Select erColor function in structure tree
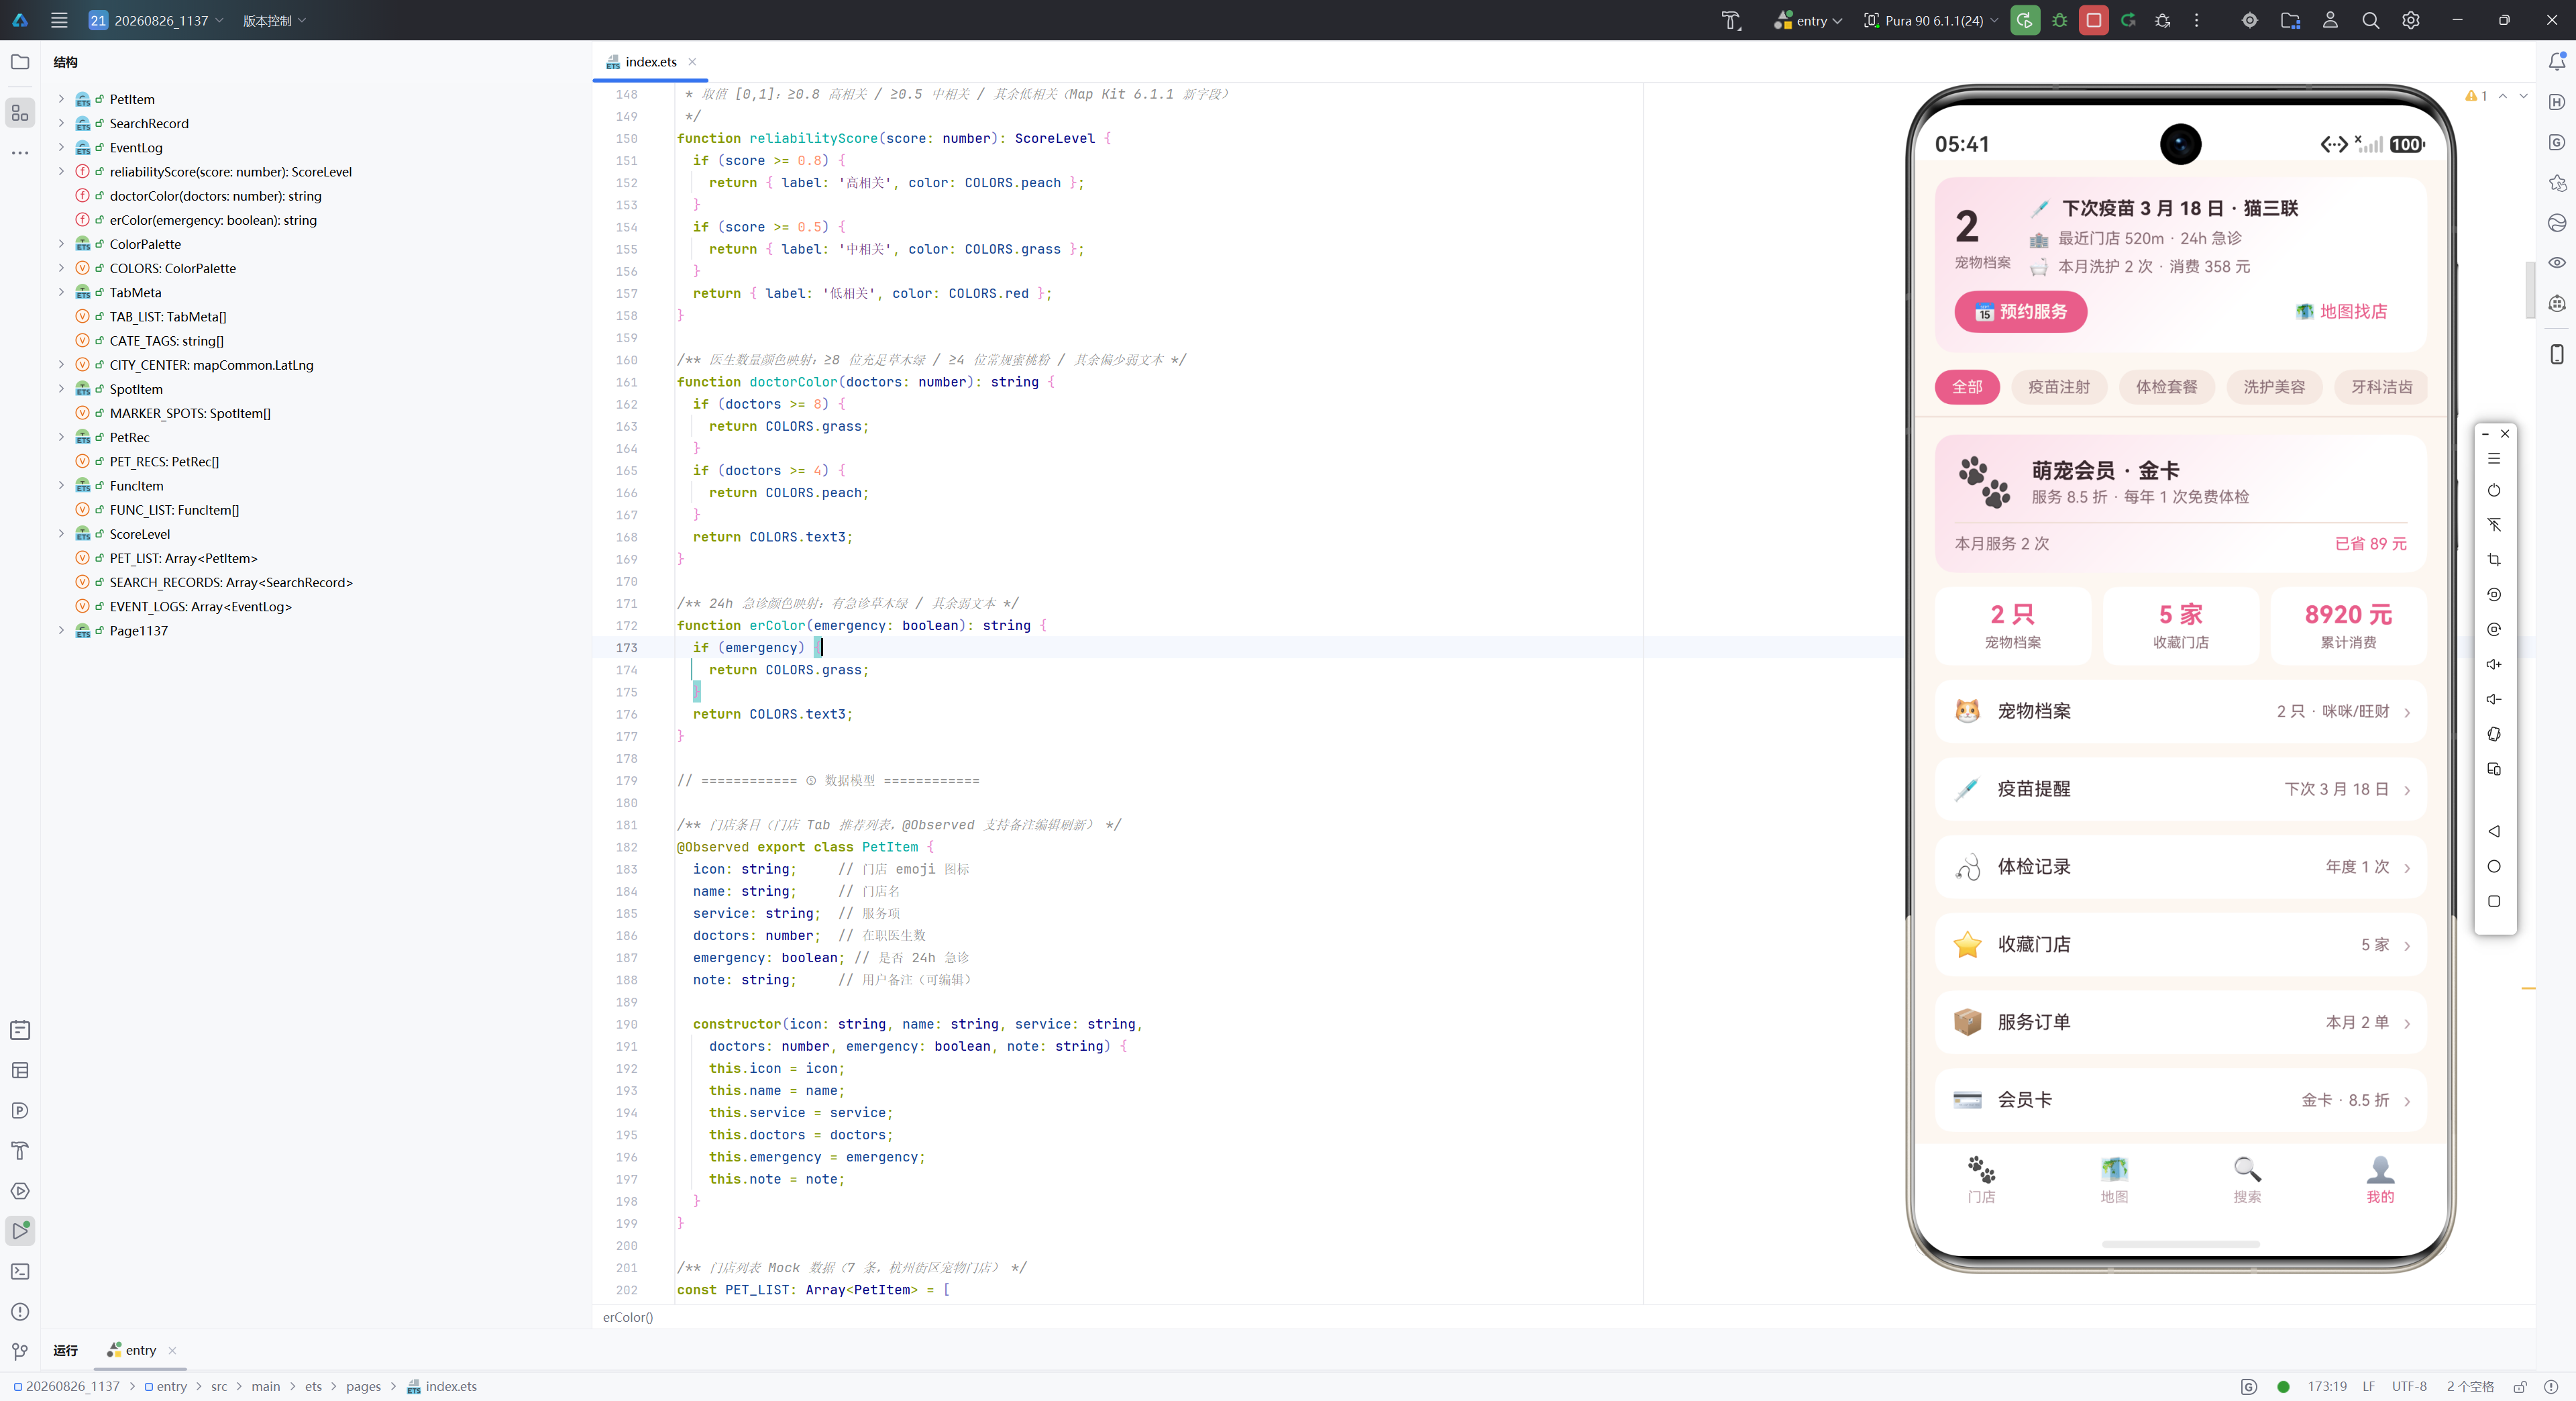This screenshot has width=2576, height=1401. pos(213,220)
